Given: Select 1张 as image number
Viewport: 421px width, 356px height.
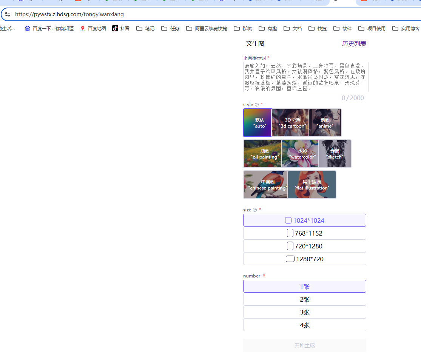Looking at the screenshot, I should click(304, 286).
